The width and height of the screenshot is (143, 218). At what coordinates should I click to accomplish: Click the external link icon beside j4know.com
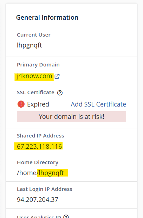pos(57,76)
